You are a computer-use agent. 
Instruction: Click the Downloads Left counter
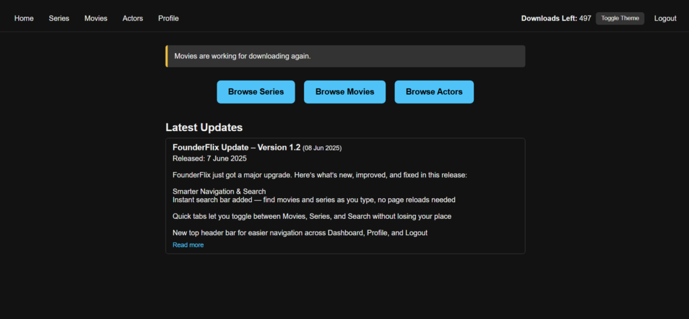click(x=556, y=18)
